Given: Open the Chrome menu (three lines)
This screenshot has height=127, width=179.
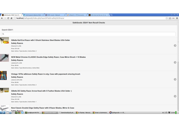Looking at the screenshot, I should point(177,18).
